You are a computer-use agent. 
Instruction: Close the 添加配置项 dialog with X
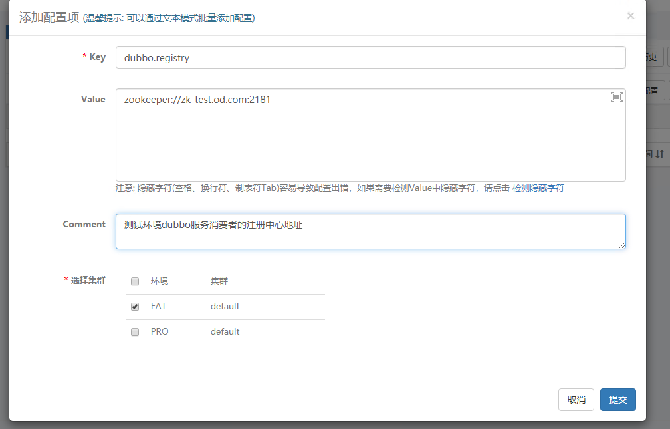[630, 16]
